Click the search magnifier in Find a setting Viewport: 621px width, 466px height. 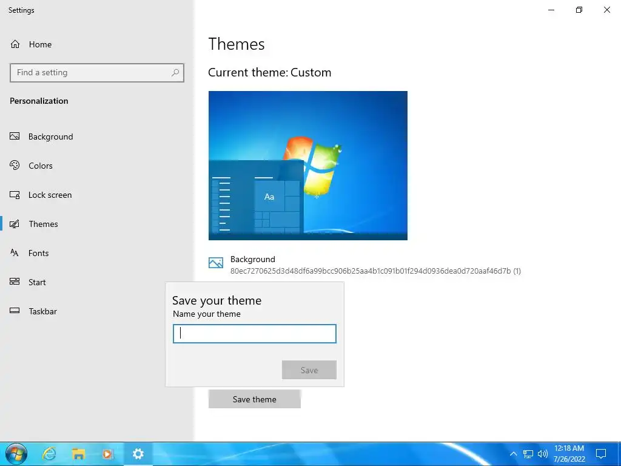[175, 73]
